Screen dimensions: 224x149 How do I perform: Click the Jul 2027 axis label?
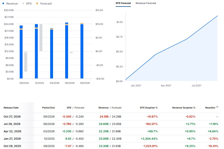tap(196, 86)
